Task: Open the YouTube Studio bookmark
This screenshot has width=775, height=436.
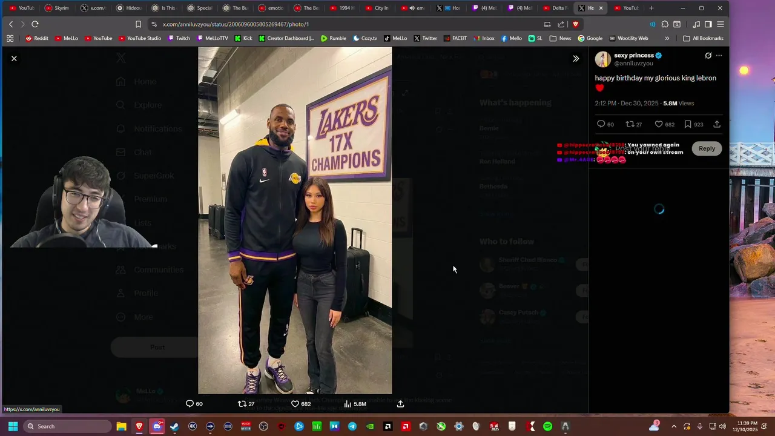Action: 140,38
